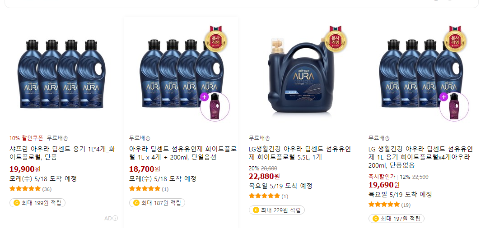Click the 19,900원 price
The image size is (490, 228).
tap(25, 169)
